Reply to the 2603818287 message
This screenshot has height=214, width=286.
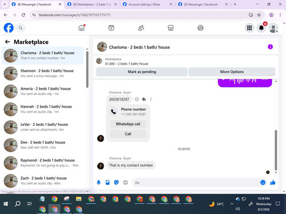(144, 99)
